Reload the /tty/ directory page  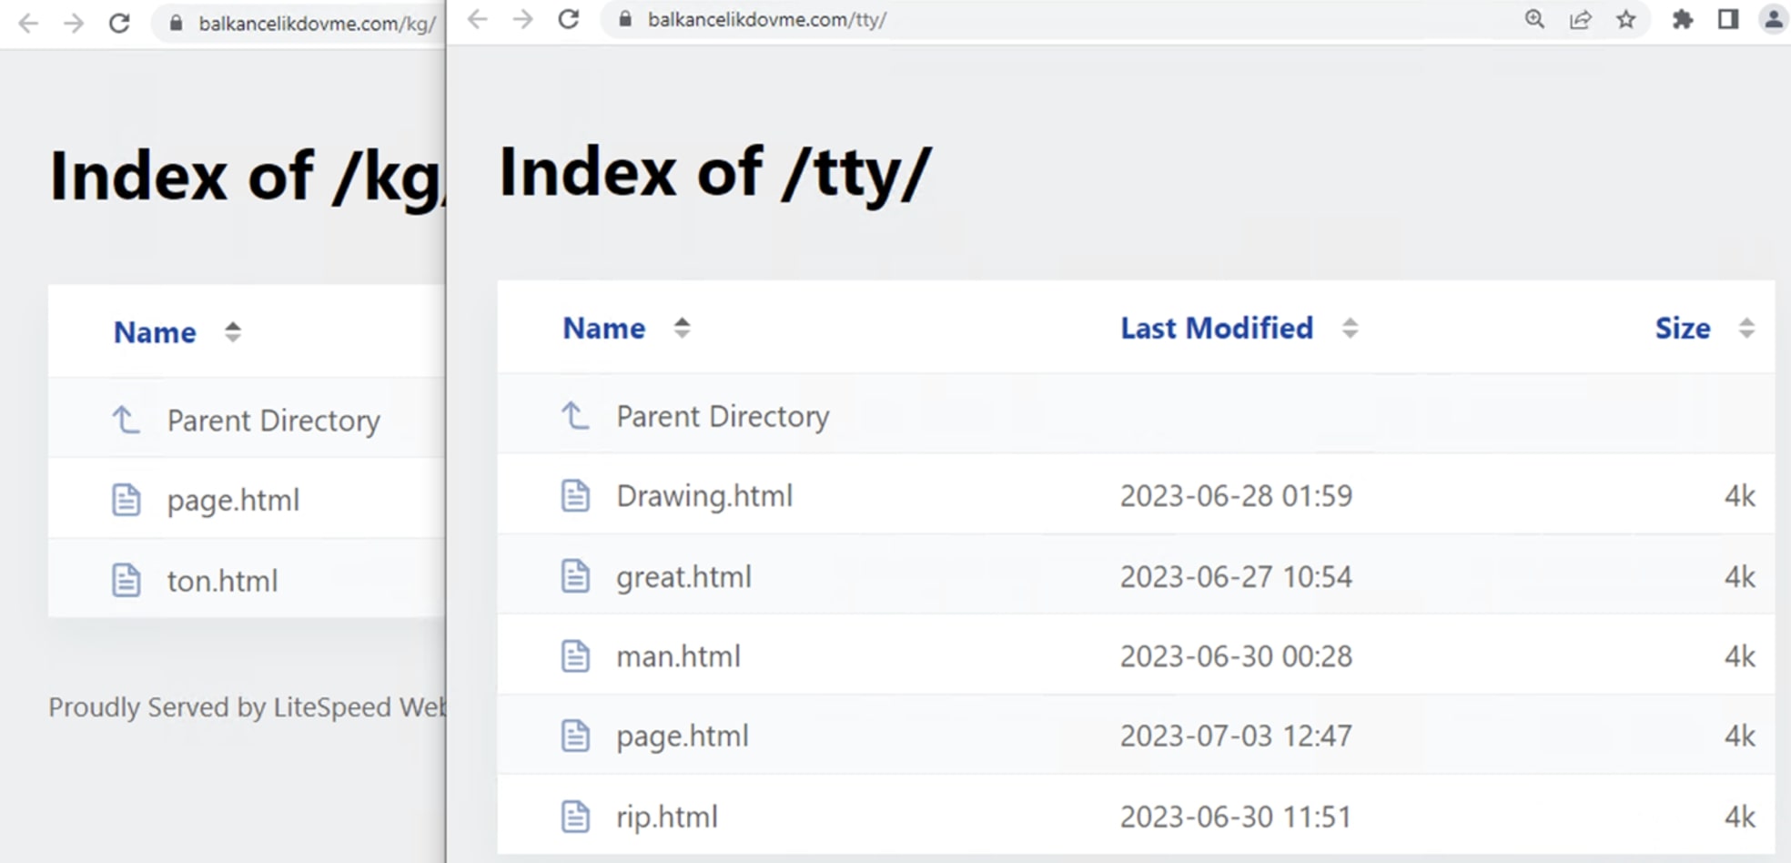569,19
